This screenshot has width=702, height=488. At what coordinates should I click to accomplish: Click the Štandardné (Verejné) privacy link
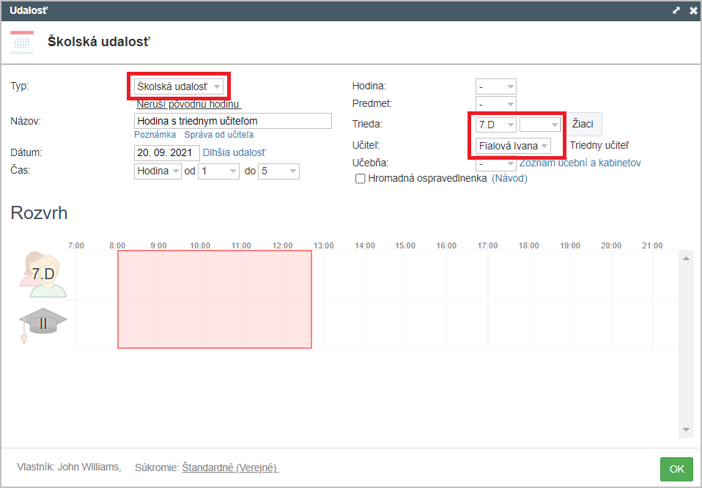click(x=230, y=467)
